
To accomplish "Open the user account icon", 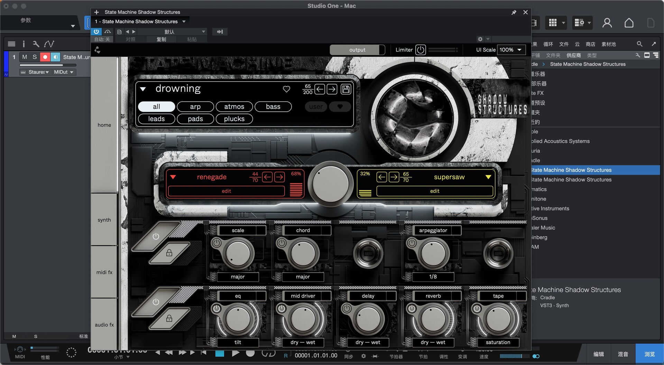I will [607, 23].
